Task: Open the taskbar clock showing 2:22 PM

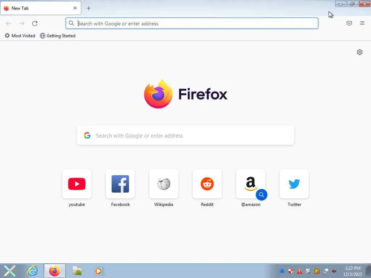Action: pyautogui.click(x=353, y=271)
